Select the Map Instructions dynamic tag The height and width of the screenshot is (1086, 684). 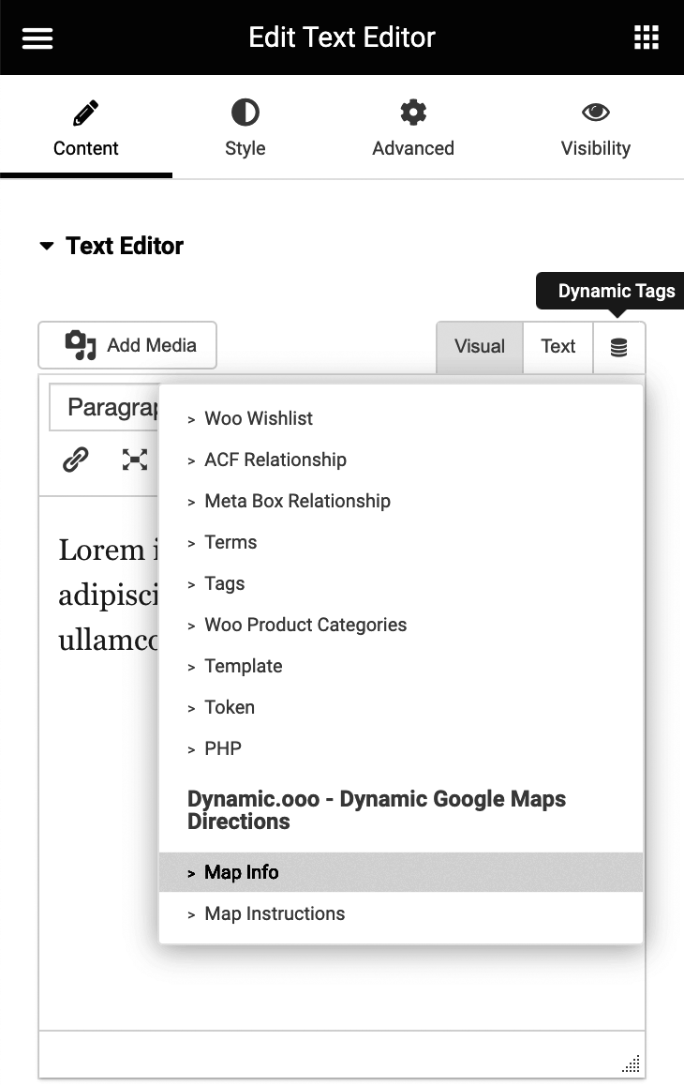(x=275, y=913)
